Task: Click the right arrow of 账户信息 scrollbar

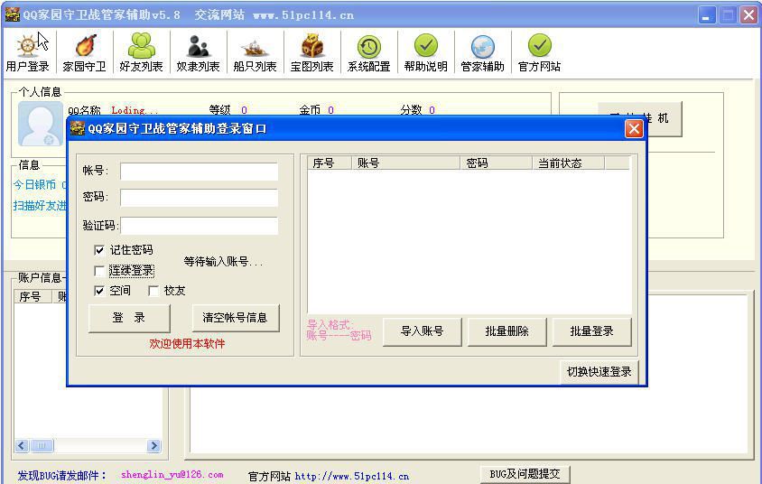Action: coord(153,445)
